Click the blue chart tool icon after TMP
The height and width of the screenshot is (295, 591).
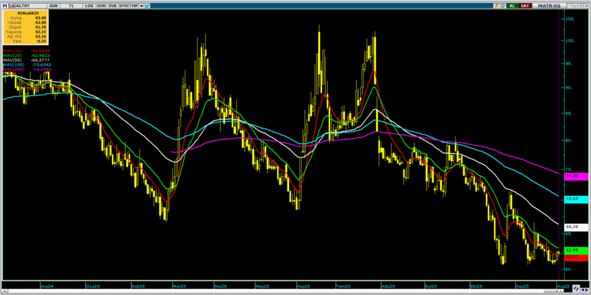[148, 5]
